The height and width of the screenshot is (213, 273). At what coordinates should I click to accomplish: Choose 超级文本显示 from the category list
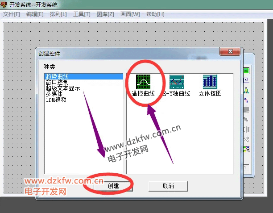(x=62, y=88)
